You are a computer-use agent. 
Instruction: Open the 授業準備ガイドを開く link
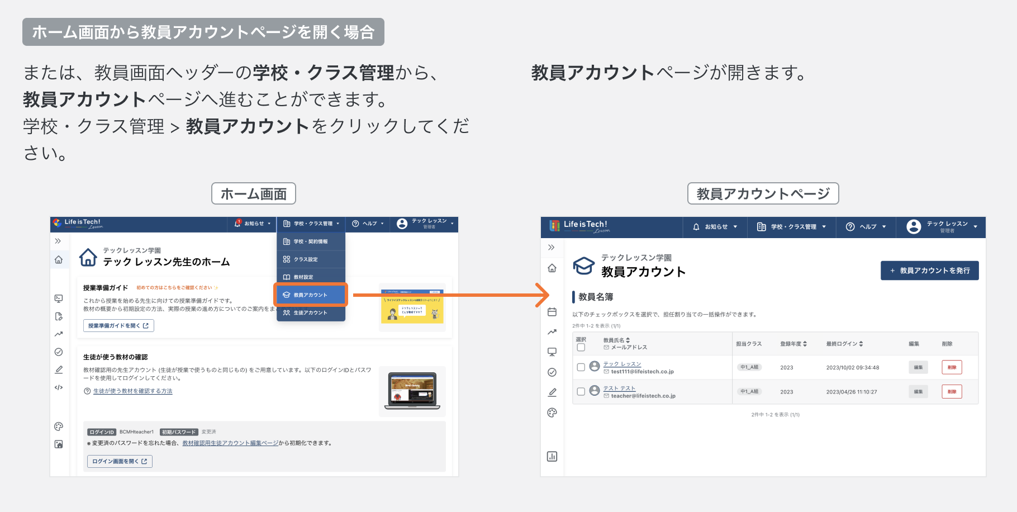tap(118, 325)
